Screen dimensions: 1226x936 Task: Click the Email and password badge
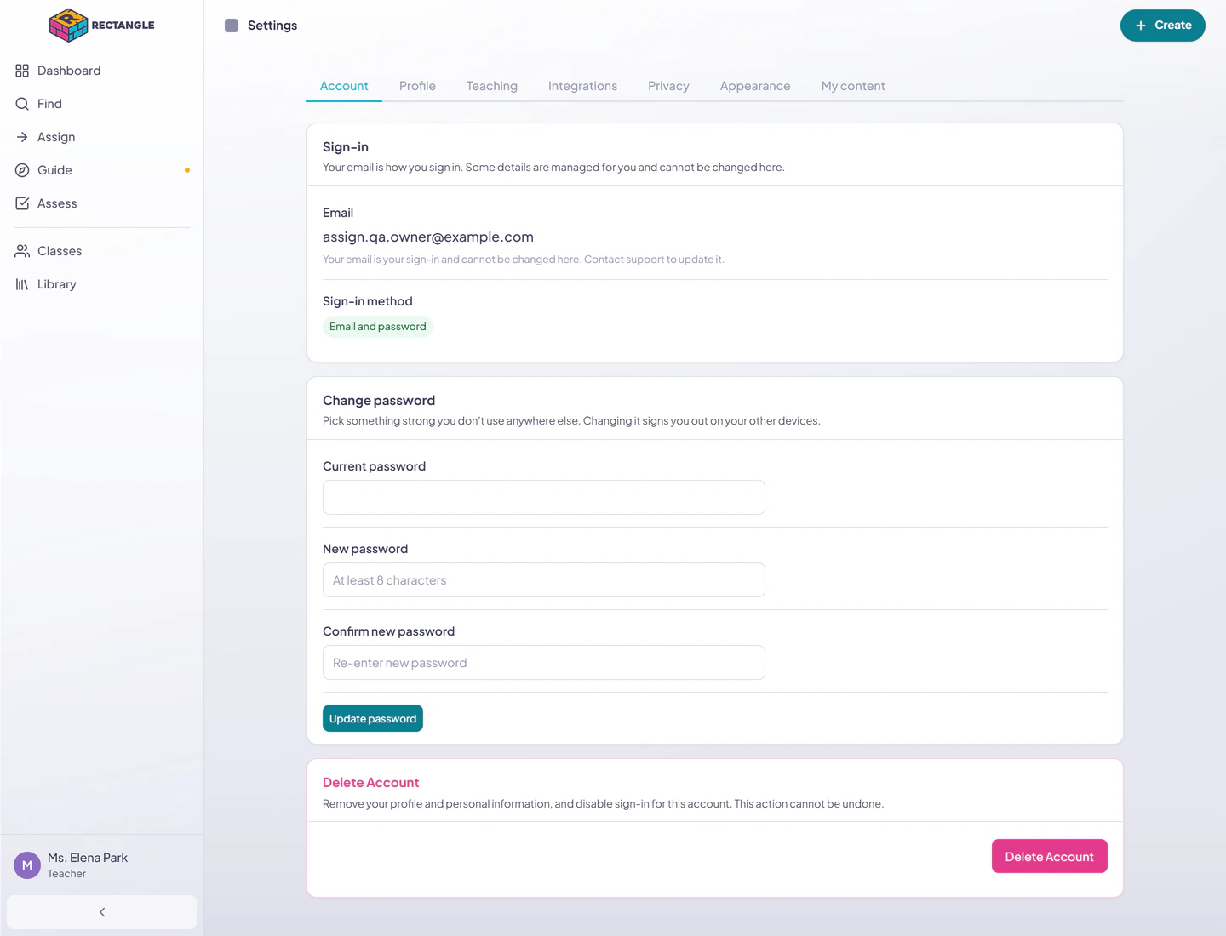click(x=378, y=327)
